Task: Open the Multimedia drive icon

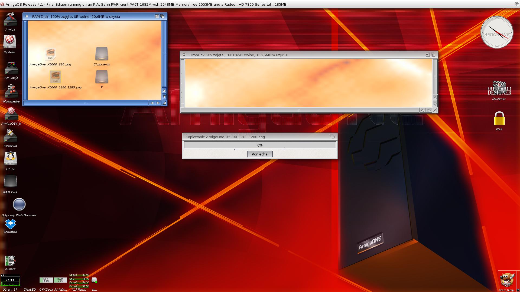Action: point(11,91)
